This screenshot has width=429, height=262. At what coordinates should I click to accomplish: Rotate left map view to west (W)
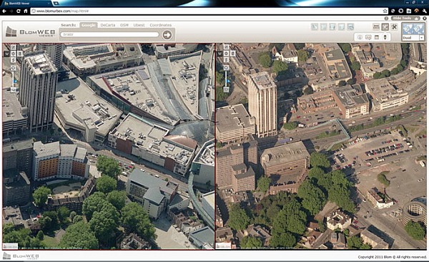coord(6,54)
